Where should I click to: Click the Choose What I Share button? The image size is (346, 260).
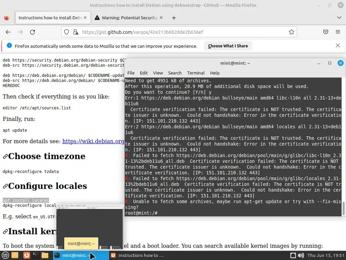point(228,46)
